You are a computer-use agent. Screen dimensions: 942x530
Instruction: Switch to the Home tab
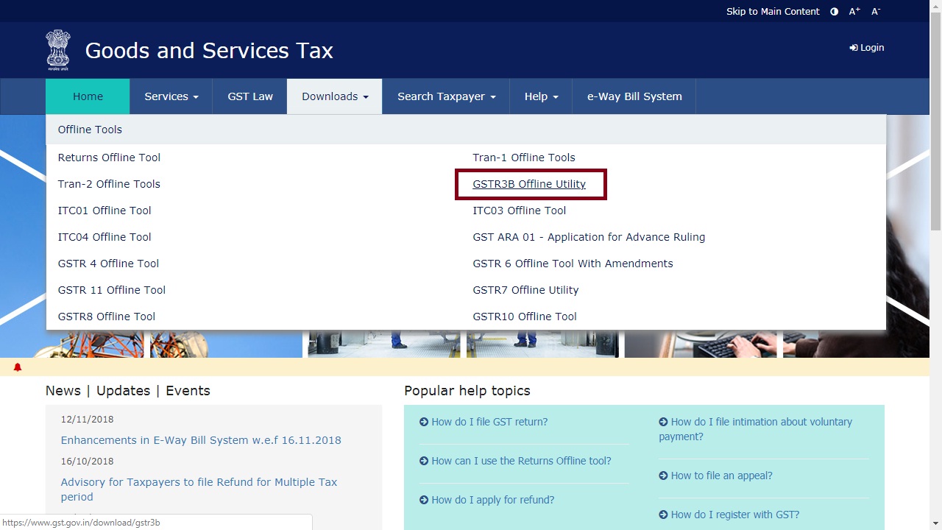[88, 96]
